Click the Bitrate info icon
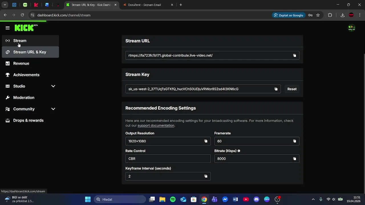 (x=239, y=151)
